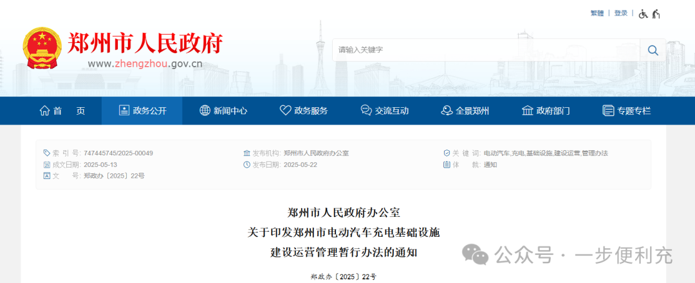
Task: Go to 新闻中心 section
Action: (x=223, y=110)
